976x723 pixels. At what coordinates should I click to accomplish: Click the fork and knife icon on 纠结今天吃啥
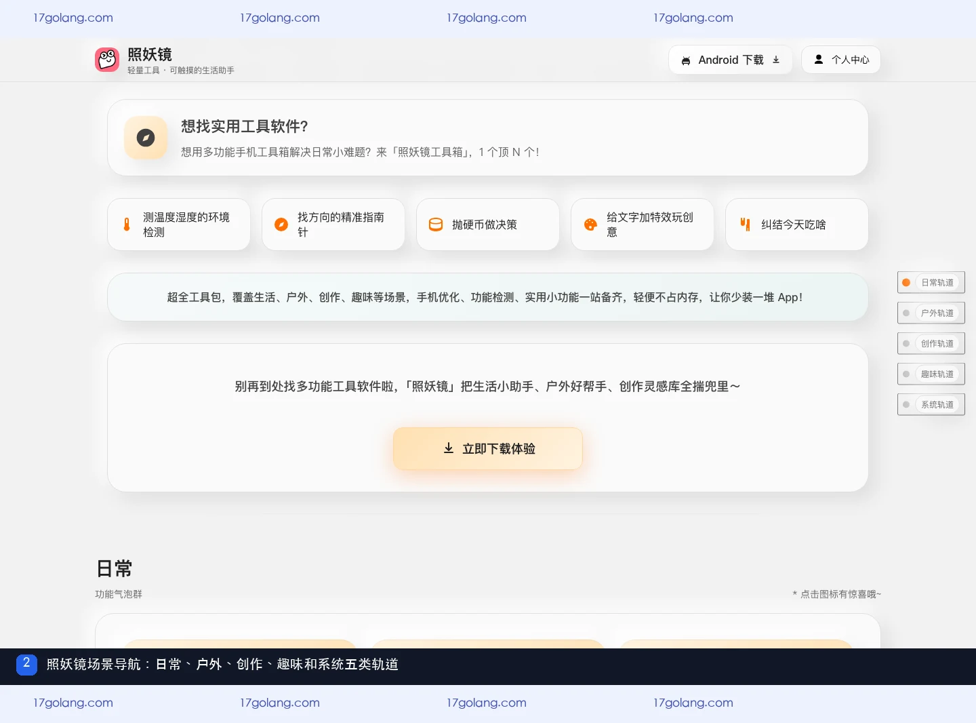point(745,224)
